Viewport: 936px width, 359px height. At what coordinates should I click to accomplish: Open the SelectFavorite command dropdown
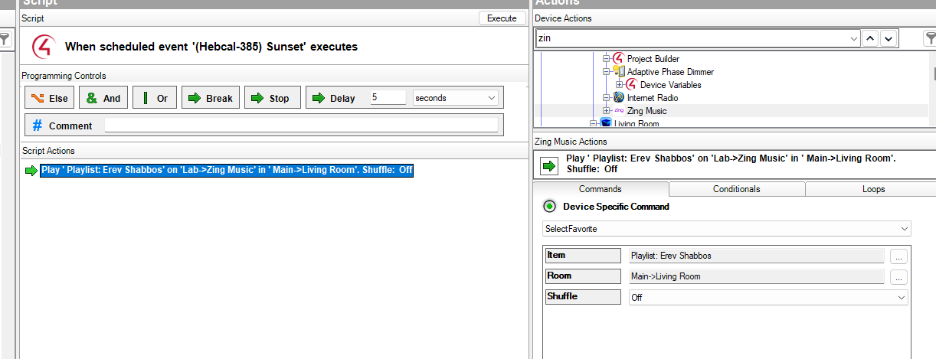point(726,229)
